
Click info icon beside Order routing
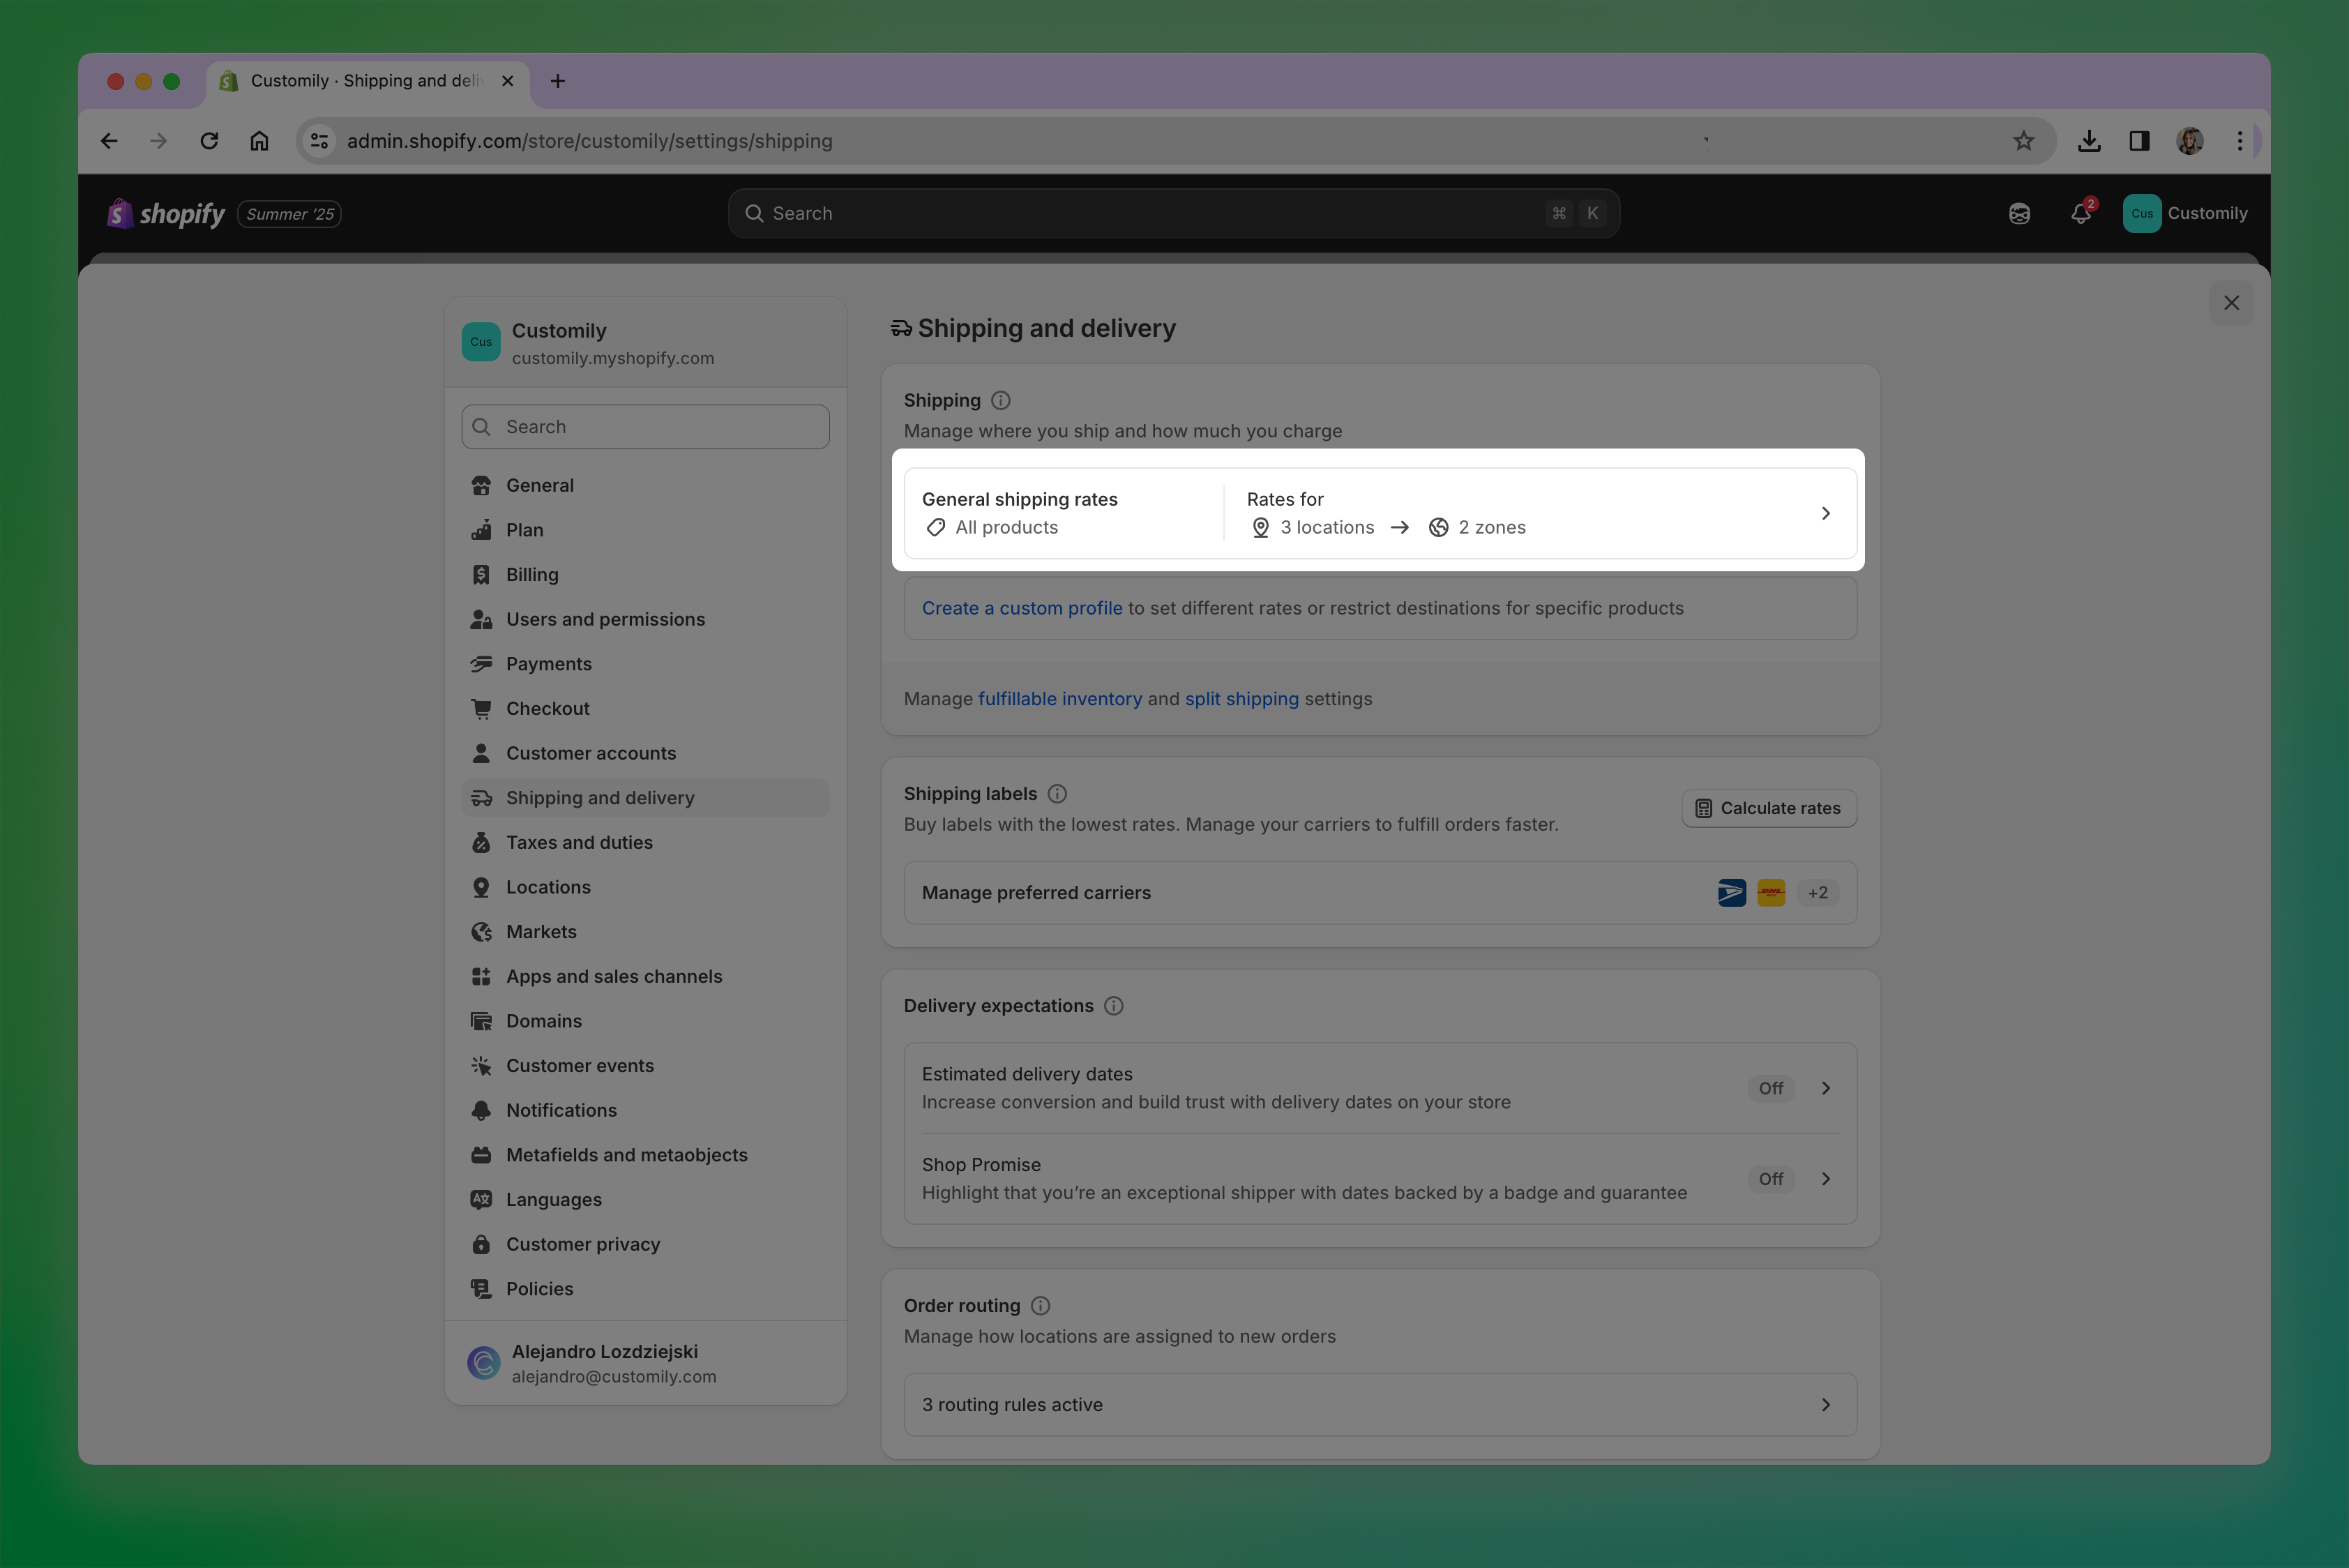pyautogui.click(x=1040, y=1306)
